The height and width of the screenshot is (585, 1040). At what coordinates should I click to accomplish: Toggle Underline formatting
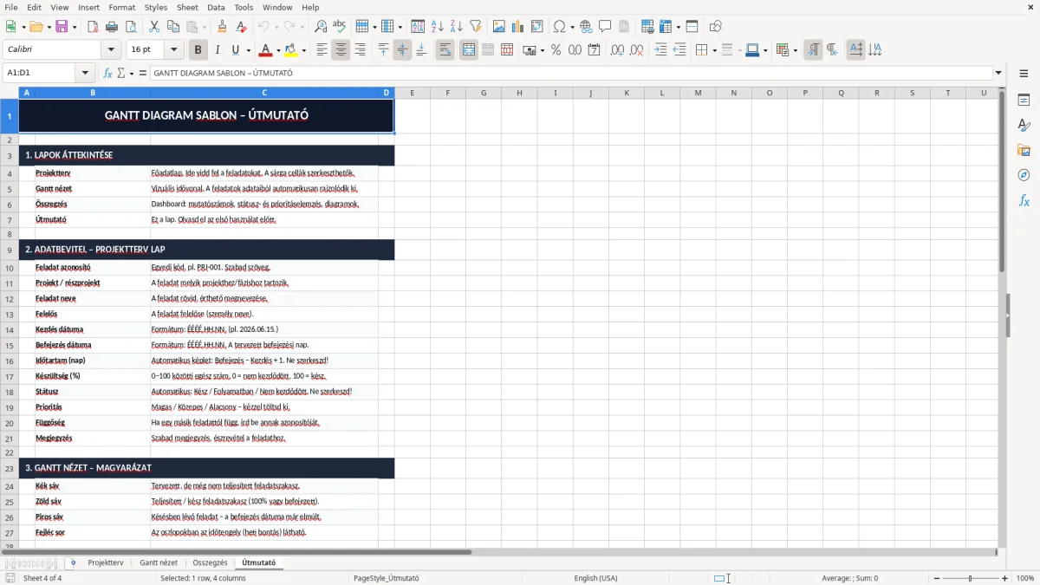(235, 50)
